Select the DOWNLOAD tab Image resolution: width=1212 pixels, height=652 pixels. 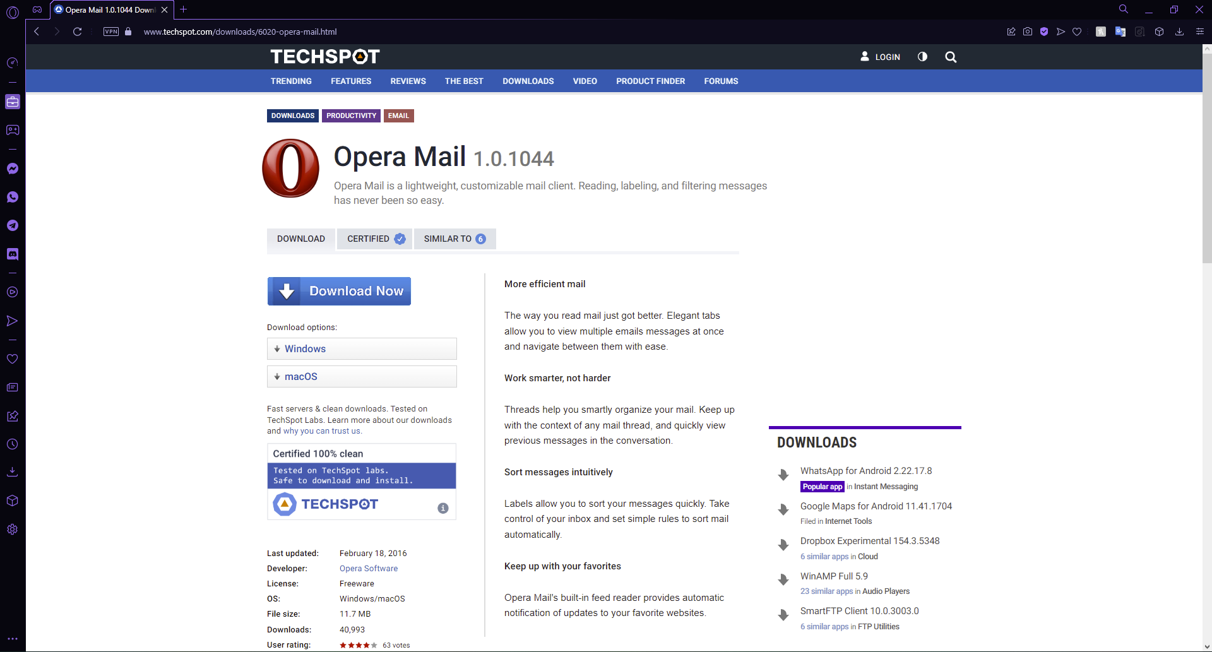tap(301, 239)
